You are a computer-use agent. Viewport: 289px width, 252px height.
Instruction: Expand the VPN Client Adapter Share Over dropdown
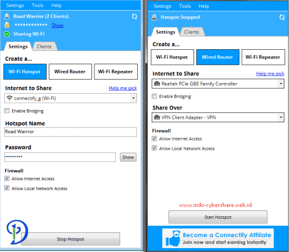(281, 117)
